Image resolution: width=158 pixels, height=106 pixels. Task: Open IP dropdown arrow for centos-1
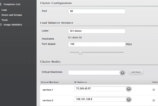(129, 89)
